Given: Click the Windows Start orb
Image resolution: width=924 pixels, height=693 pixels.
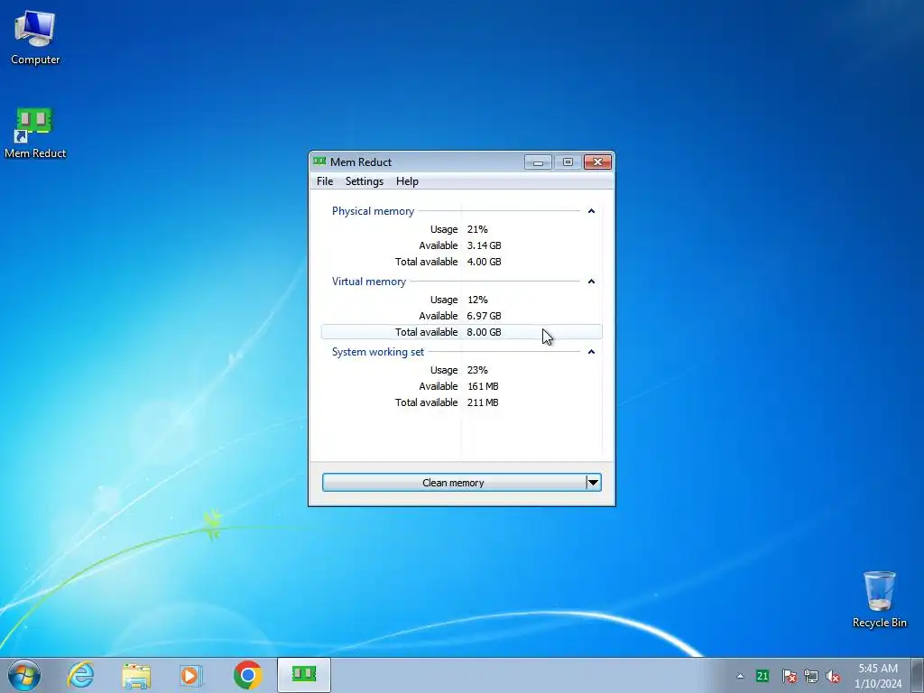Looking at the screenshot, I should pos(24,675).
